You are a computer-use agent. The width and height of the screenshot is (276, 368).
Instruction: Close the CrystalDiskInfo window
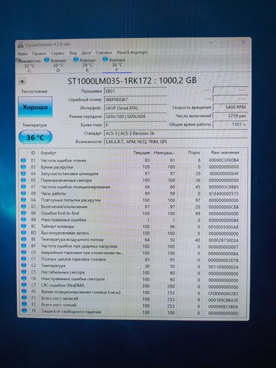coord(243,42)
